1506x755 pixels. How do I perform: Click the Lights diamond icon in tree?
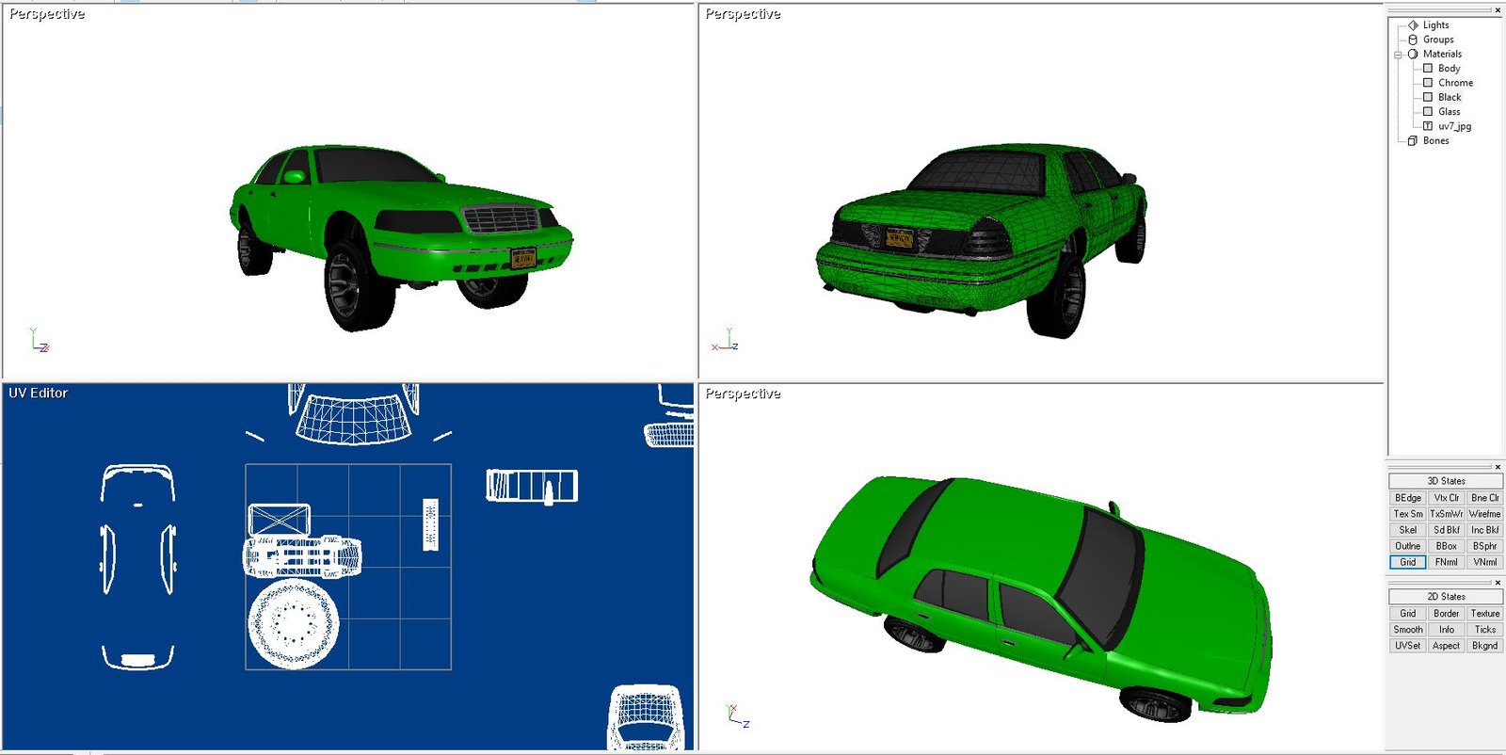[x=1413, y=25]
